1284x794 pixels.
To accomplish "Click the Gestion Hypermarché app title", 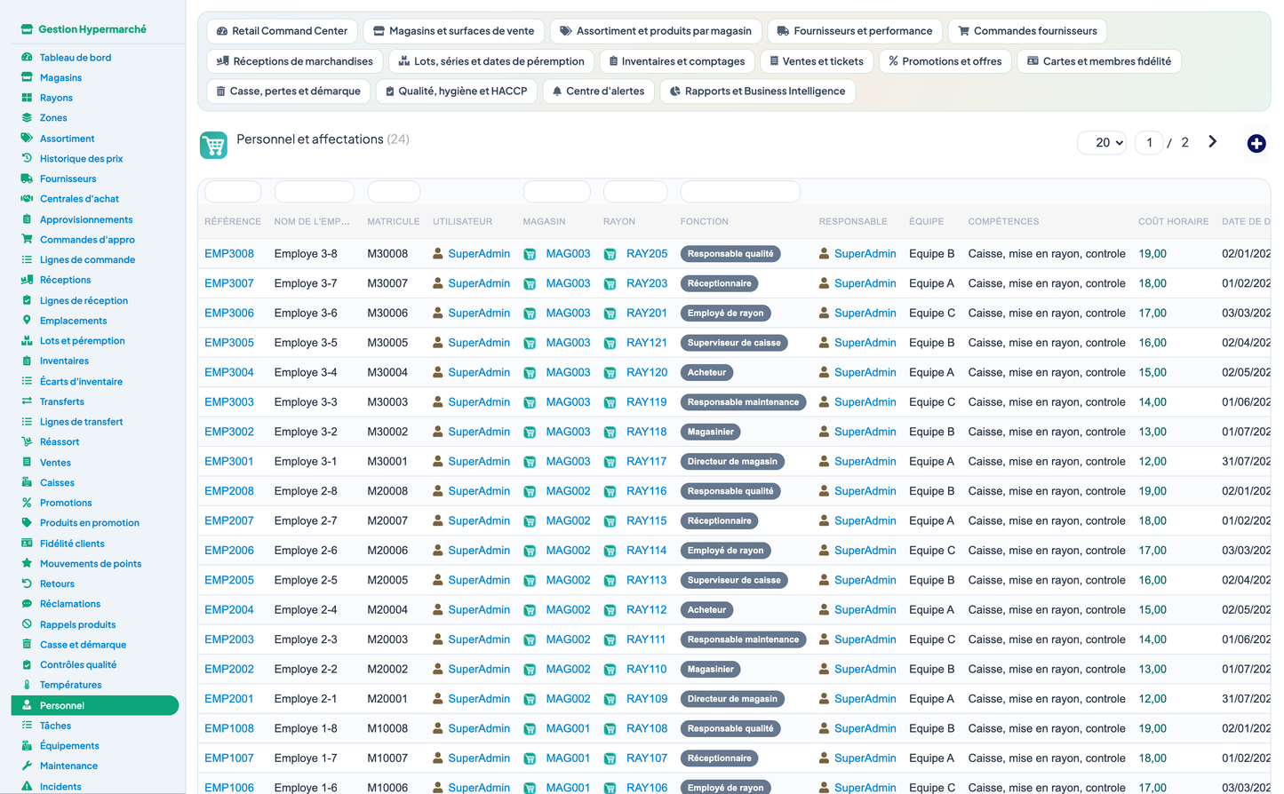I will pyautogui.click(x=92, y=29).
